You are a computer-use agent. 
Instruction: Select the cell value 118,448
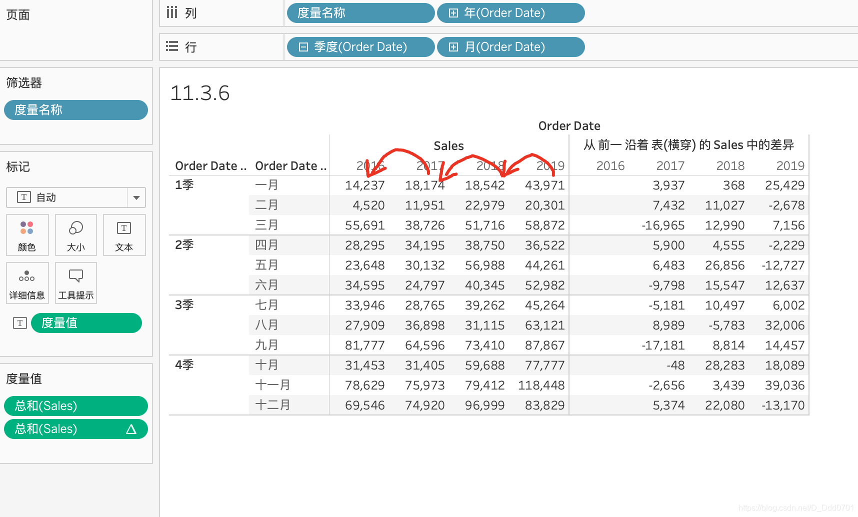pyautogui.click(x=541, y=385)
